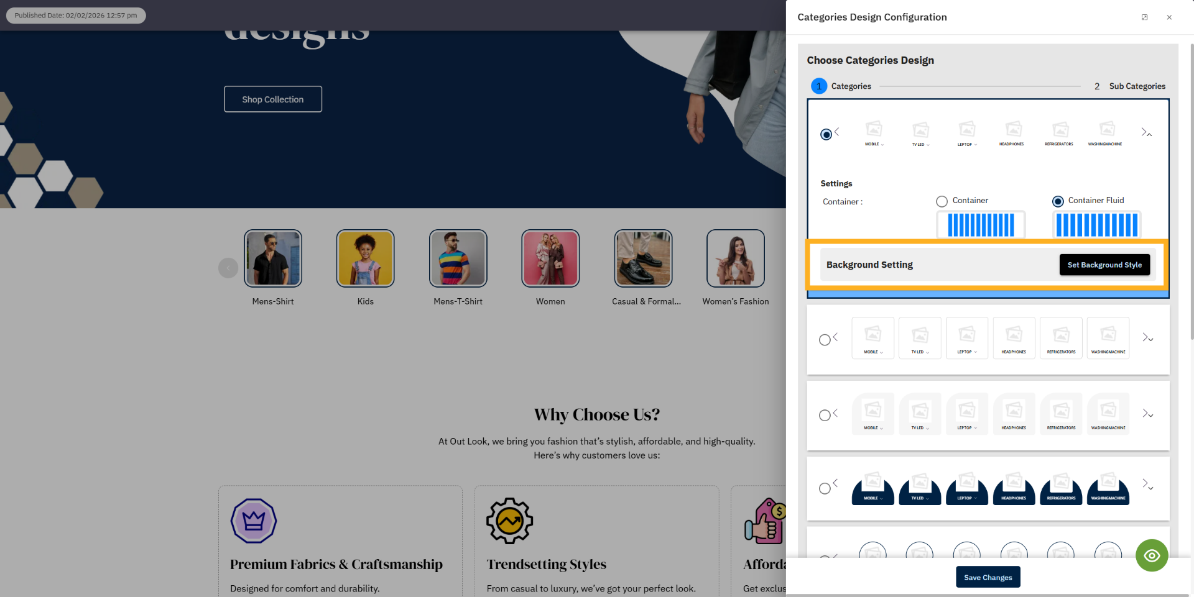Click the previous arrow of categories carousel
The image size is (1194, 597).
coord(228,268)
